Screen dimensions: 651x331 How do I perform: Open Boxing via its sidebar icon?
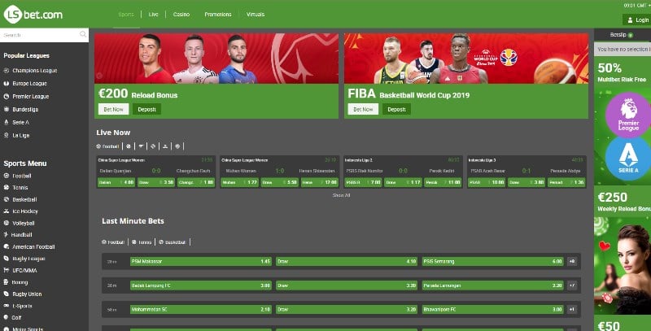[x=7, y=282]
